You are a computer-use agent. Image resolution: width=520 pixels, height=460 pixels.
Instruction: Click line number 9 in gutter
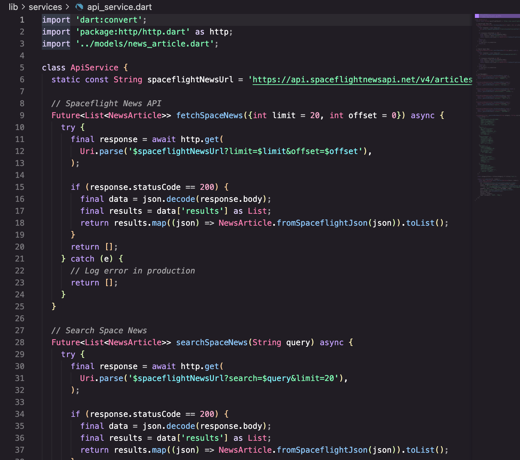pos(22,115)
